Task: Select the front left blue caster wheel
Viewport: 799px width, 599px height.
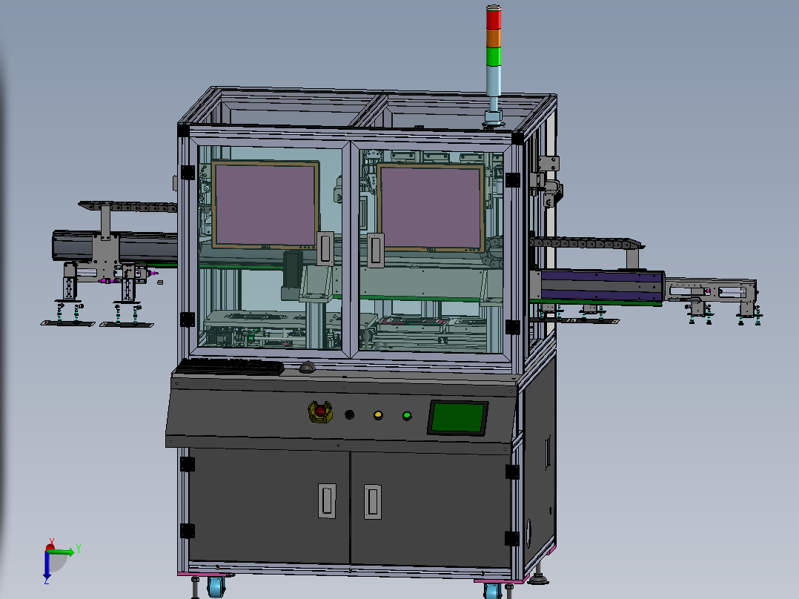Action: pyautogui.click(x=216, y=586)
